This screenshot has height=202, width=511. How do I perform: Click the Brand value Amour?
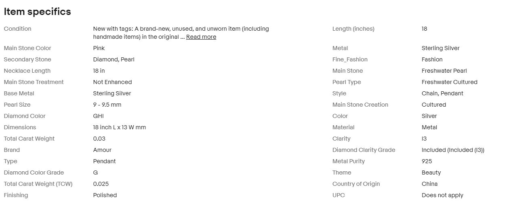pyautogui.click(x=102, y=150)
